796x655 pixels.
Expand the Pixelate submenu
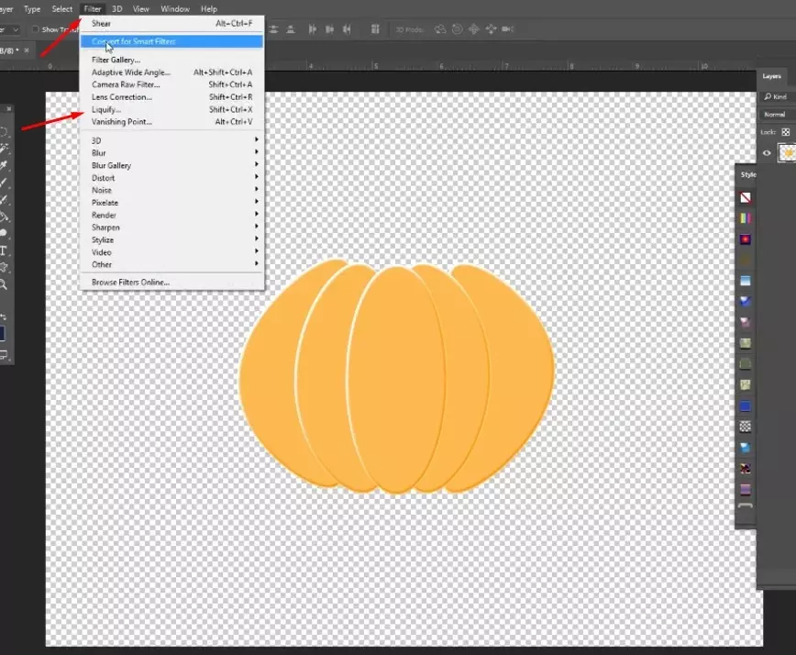(x=171, y=203)
